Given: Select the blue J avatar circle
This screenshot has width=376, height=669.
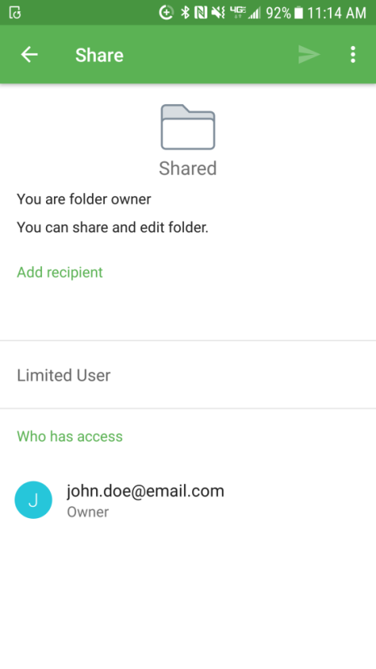Looking at the screenshot, I should pyautogui.click(x=33, y=500).
